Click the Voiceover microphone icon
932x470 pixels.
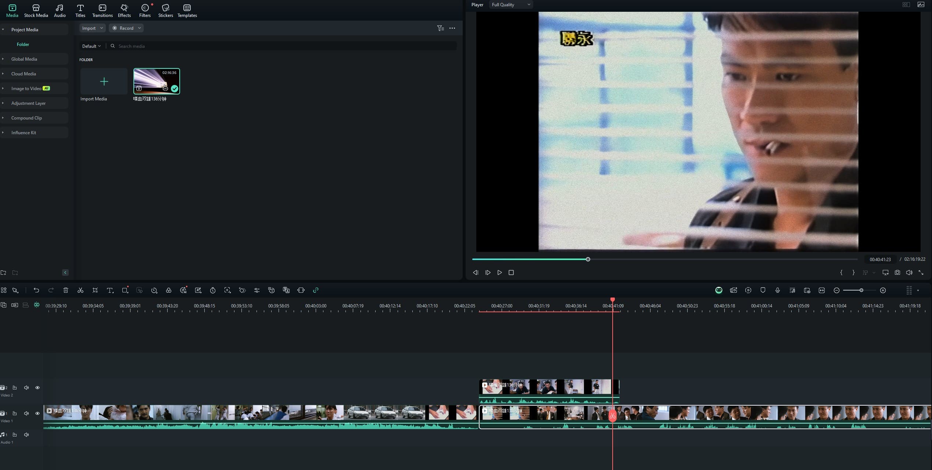[777, 290]
